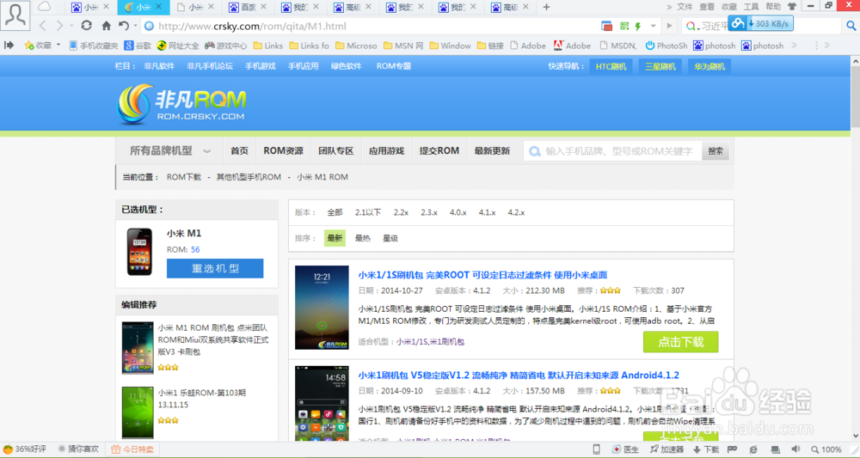The image size is (860, 458).
Task: Toggle the bookmarks sidebar arrow icon
Action: coord(9,46)
